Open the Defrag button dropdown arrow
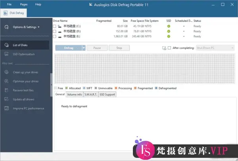 pyautogui.click(x=84, y=48)
